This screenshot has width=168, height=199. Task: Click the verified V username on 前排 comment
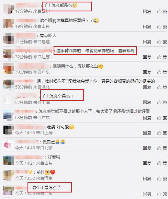tap(23, 172)
